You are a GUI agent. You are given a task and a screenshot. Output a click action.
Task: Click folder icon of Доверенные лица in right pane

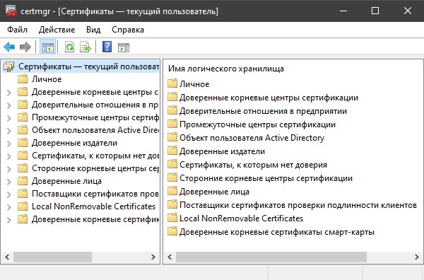(172, 192)
